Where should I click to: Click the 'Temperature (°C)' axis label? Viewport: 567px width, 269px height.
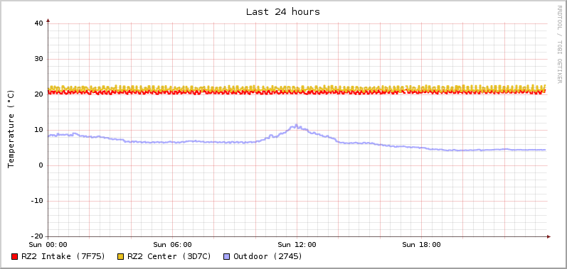11,129
